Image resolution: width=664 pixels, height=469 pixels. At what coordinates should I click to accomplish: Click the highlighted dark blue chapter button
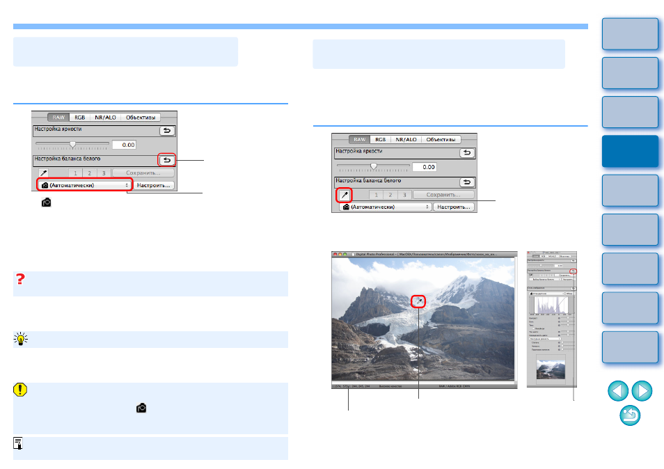pyautogui.click(x=630, y=151)
